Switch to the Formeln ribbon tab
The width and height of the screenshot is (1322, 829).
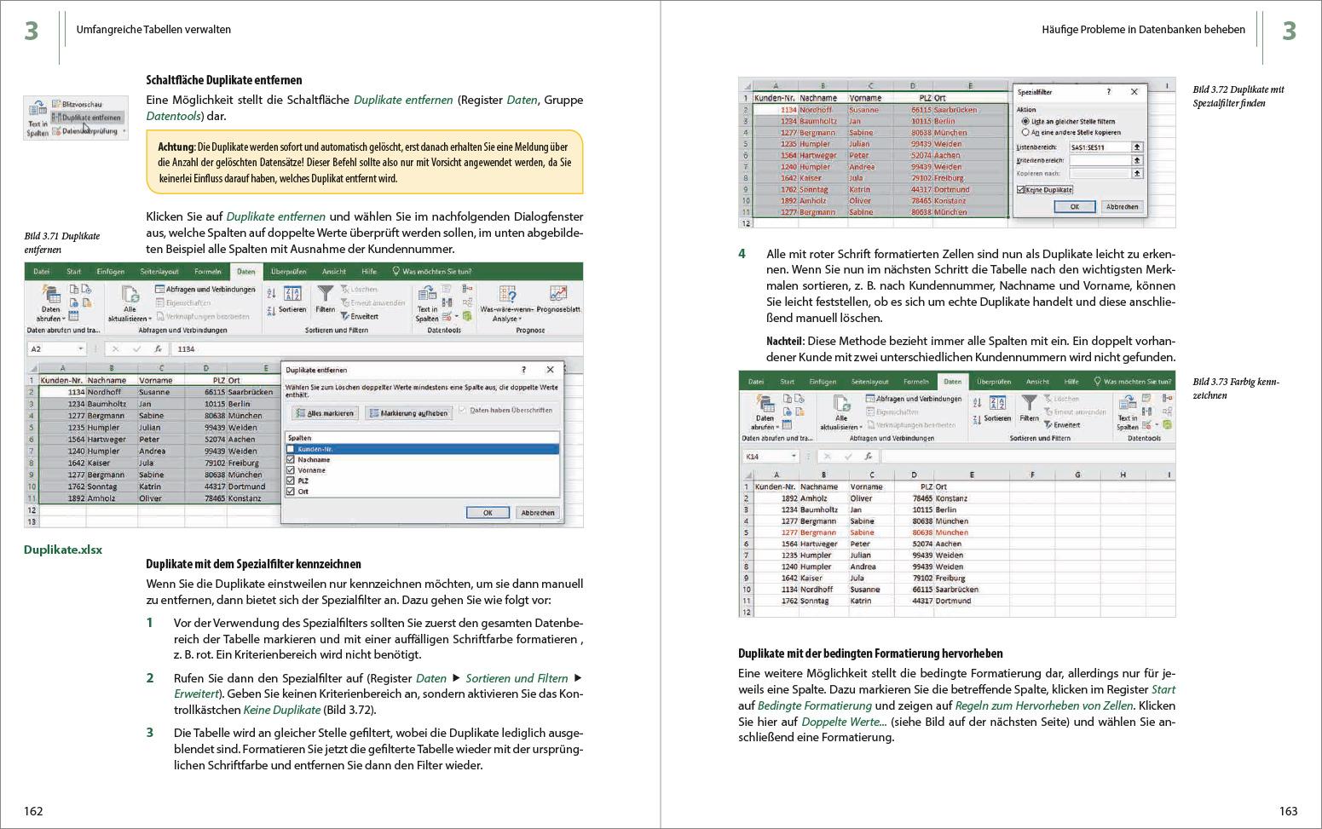[209, 270]
